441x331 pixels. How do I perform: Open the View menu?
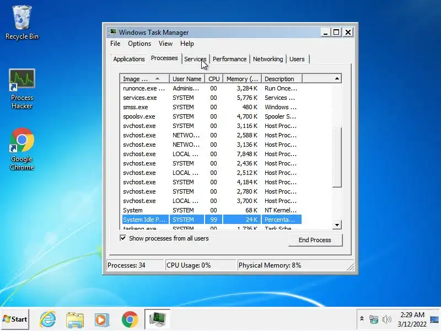point(165,44)
